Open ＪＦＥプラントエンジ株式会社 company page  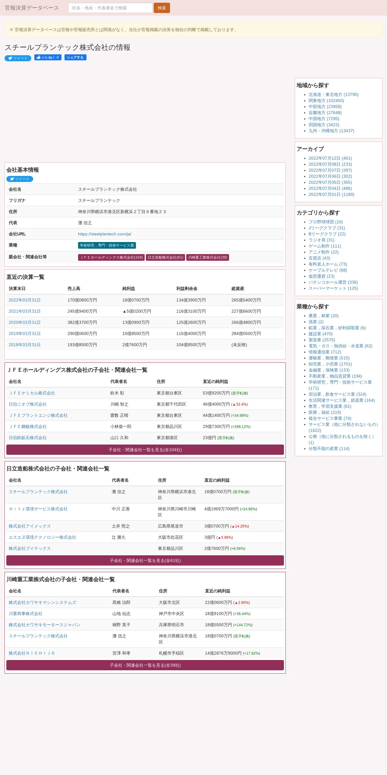38,415
